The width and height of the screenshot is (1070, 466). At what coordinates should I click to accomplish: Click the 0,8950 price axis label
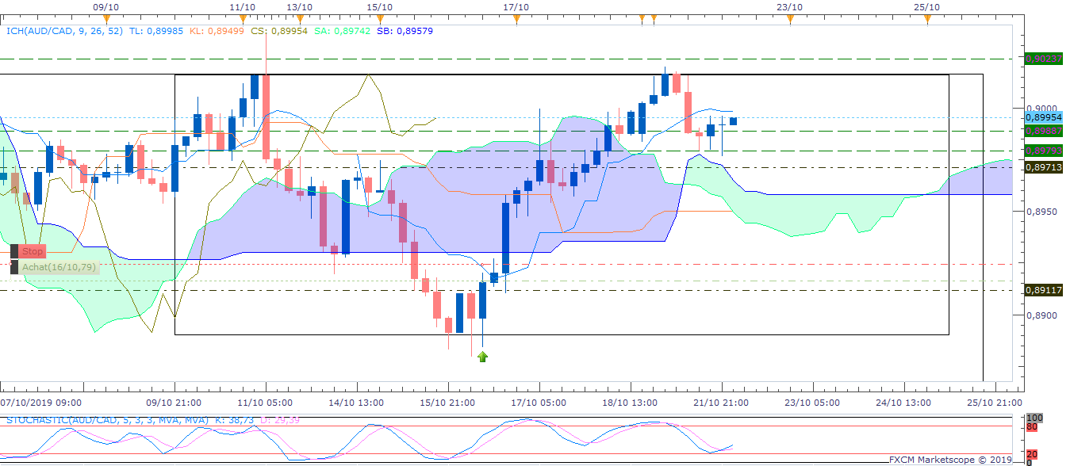[1041, 212]
